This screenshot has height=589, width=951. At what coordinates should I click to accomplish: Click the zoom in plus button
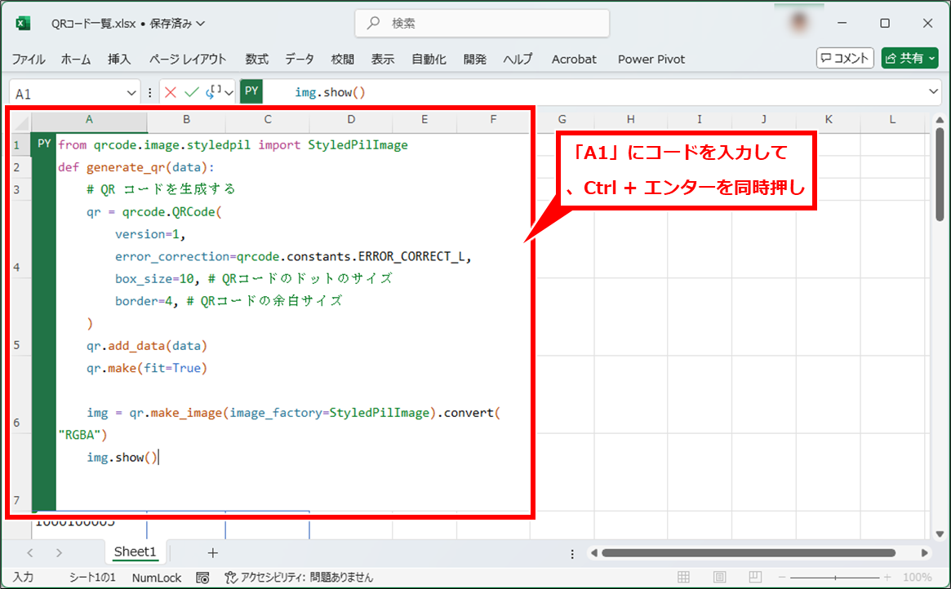click(887, 578)
